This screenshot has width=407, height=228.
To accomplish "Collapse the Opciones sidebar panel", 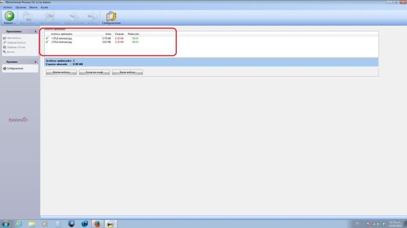I will [35, 62].
